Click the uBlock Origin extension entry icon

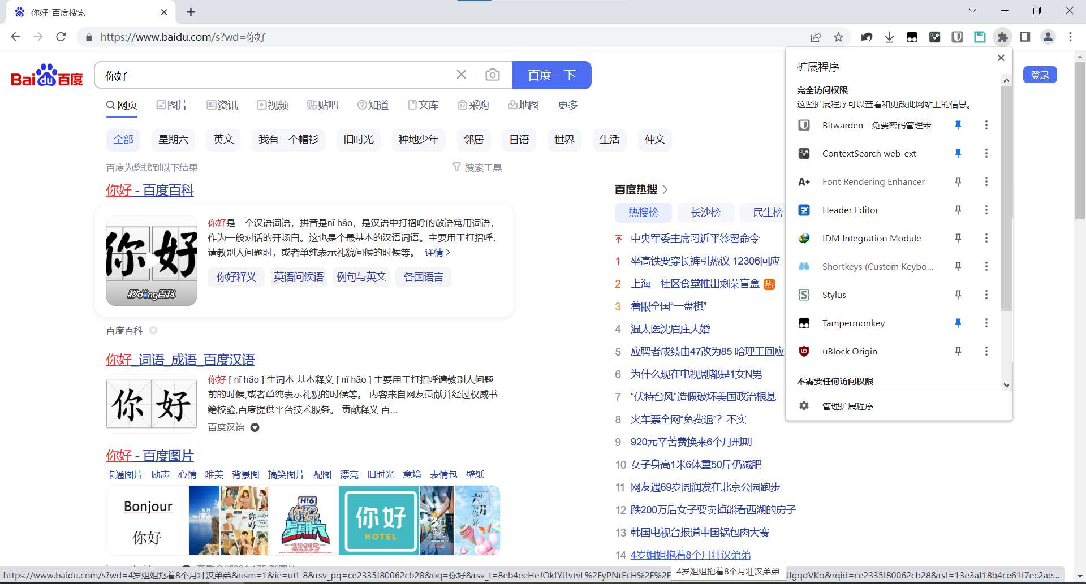click(804, 351)
